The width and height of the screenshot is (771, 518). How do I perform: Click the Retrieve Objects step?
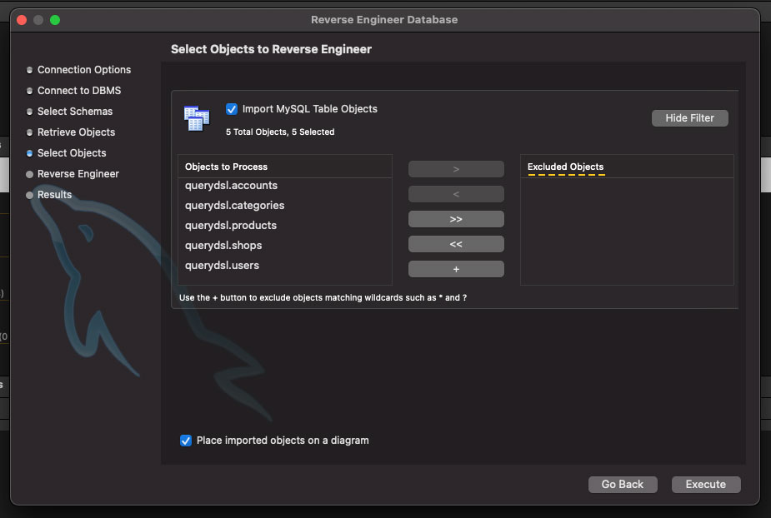click(76, 132)
